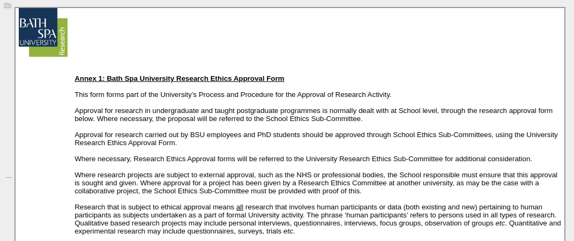Click the paragraph starting "Where research projects are subject"
This screenshot has height=241, width=574.
tap(316, 183)
